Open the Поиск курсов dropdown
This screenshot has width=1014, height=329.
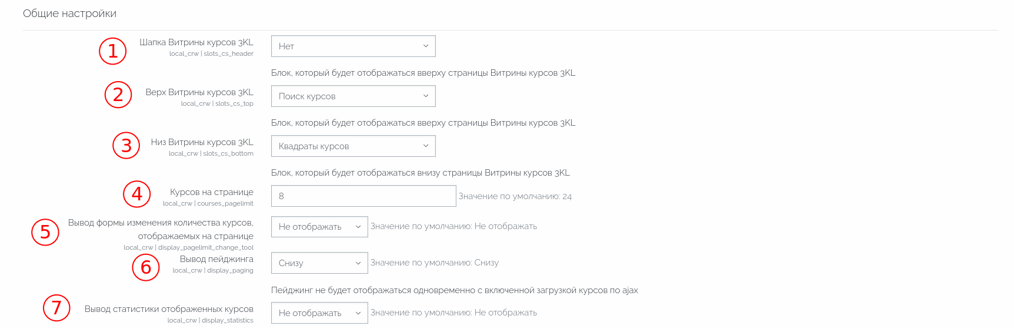pyautogui.click(x=353, y=96)
